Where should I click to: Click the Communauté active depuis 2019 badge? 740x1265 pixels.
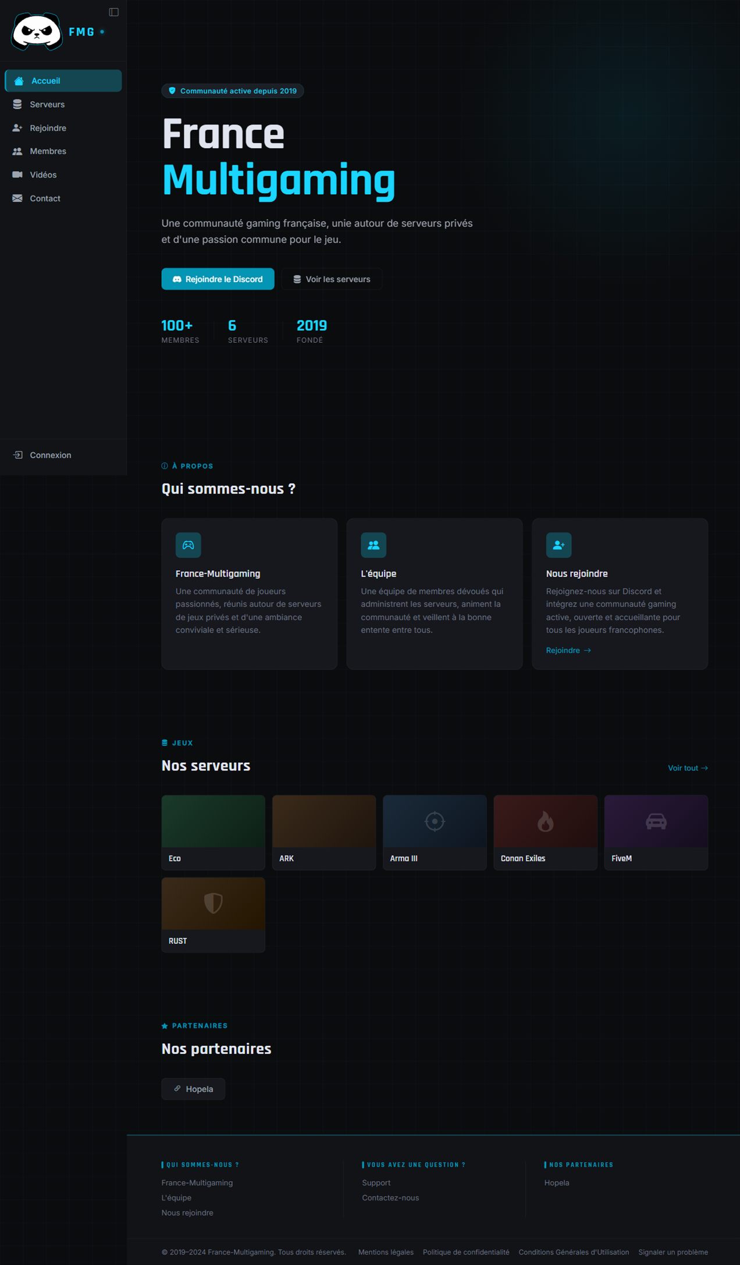233,91
